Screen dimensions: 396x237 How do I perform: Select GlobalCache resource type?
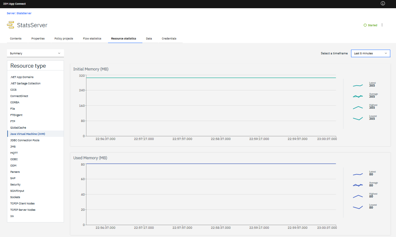(x=35, y=128)
